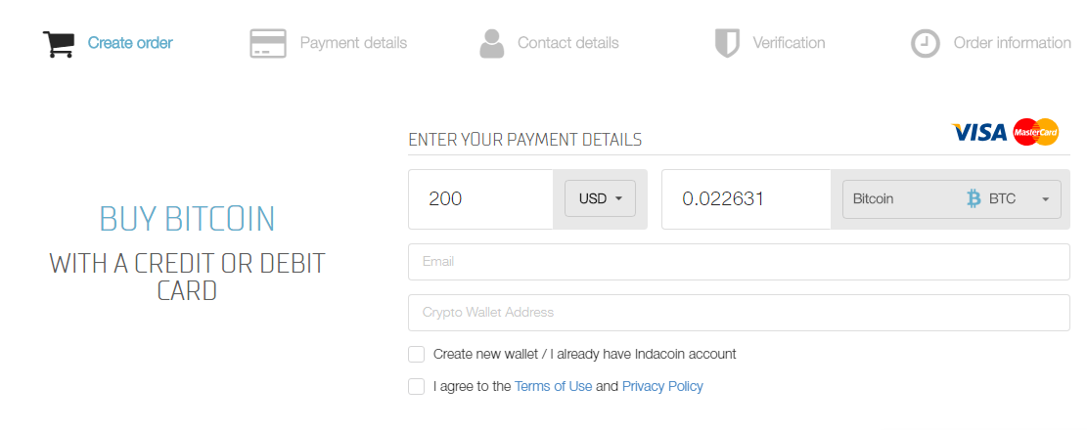Click the clock Order information icon
Screen dimensions: 1087x430
(x=925, y=44)
